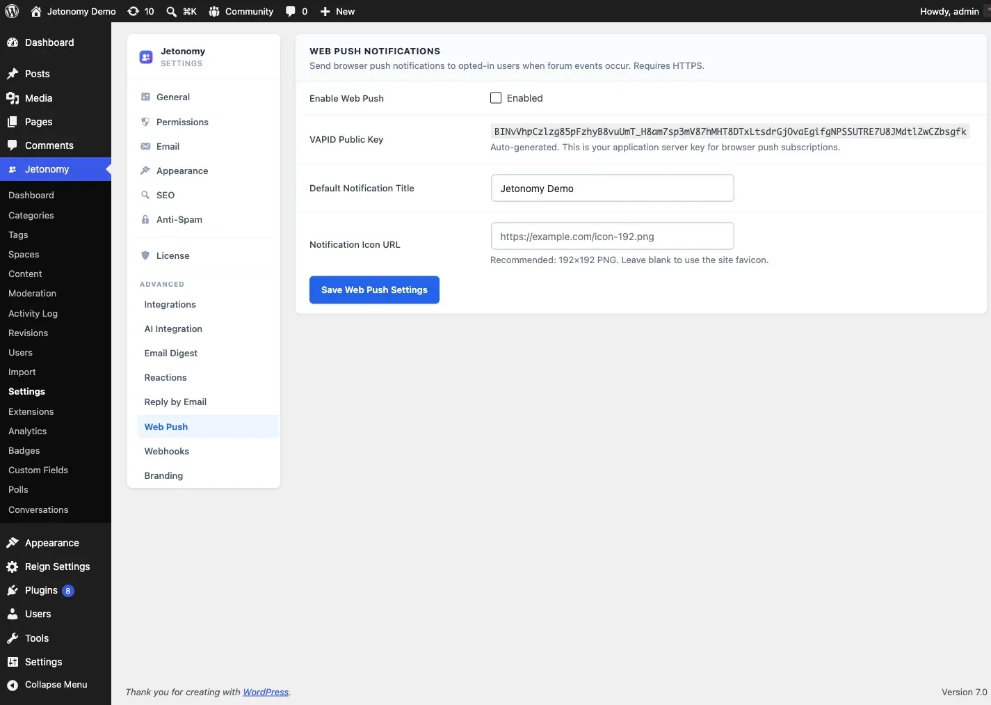
Task: Click the General settings grid icon
Action: 145,97
